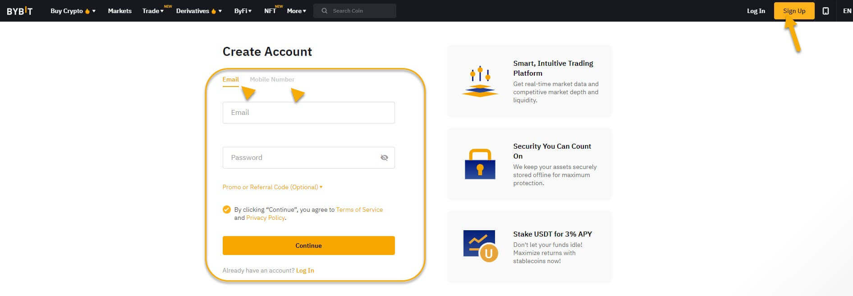Screen dimensions: 853x296
Task: Click the Sign Up button
Action: click(x=794, y=11)
